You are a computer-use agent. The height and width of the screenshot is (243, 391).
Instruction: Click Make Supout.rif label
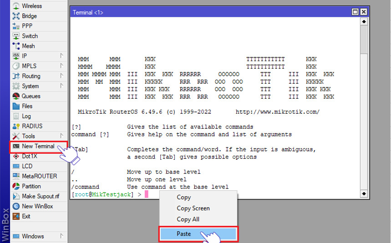[41, 197]
